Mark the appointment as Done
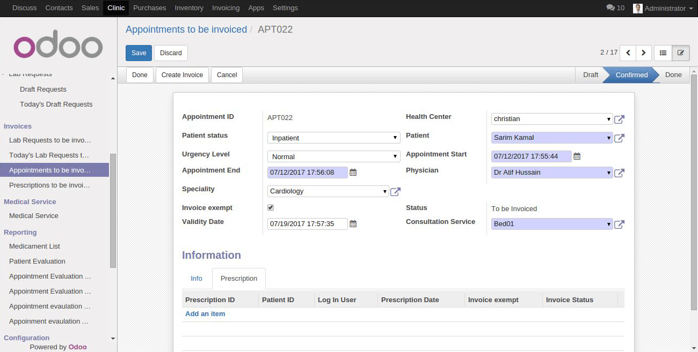 140,75
